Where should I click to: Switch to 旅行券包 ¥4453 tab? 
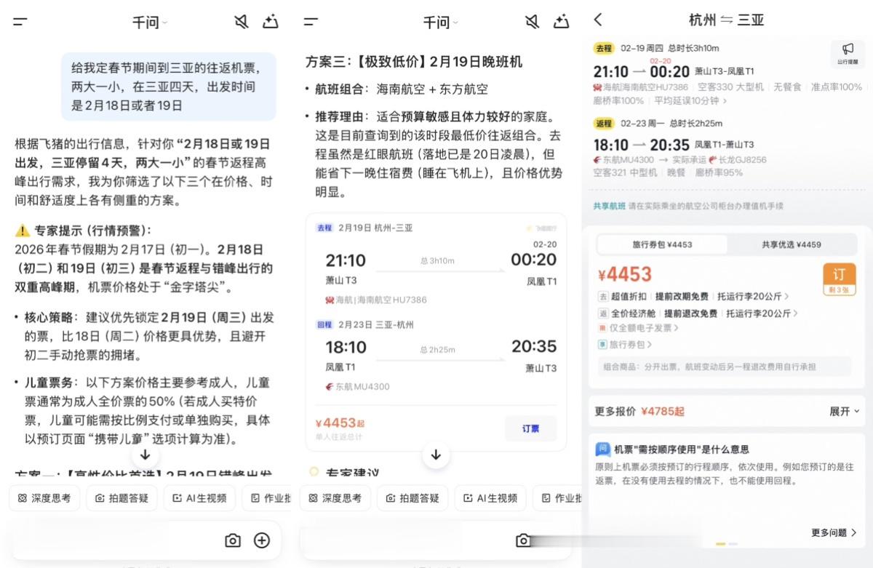[x=661, y=244]
